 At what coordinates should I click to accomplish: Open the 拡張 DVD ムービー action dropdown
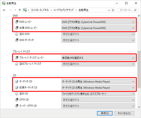[x=98, y=28]
